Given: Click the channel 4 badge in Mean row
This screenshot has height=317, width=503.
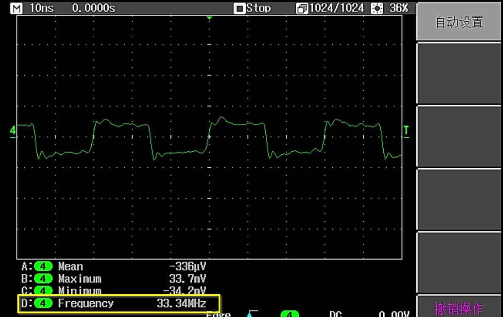Looking at the screenshot, I should tap(43, 267).
